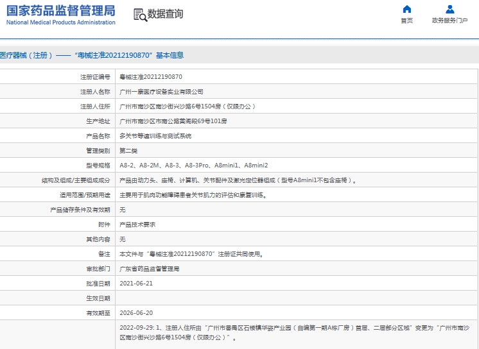
Task: Click the home house icon
Action: (x=406, y=9)
